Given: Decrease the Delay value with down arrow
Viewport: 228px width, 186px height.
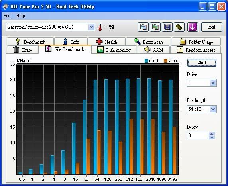Looking at the screenshot, I should (x=212, y=137).
